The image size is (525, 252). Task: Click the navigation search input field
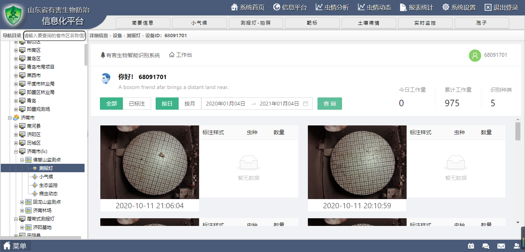coord(54,36)
